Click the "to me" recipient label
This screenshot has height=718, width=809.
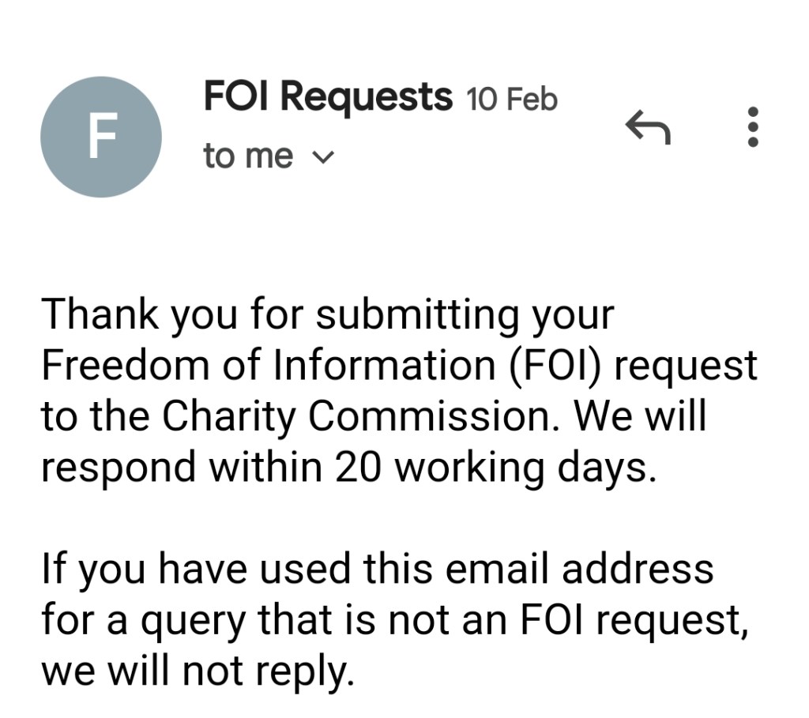(x=247, y=156)
